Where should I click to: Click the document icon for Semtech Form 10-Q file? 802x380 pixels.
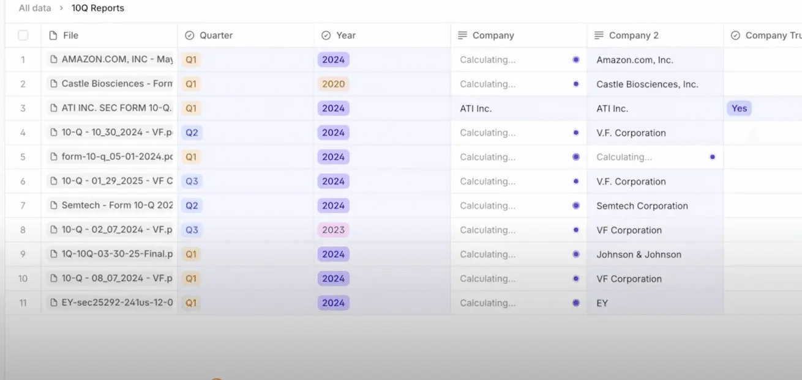click(x=54, y=206)
